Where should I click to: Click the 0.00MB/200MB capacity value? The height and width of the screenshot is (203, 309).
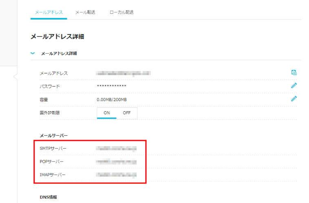(112, 99)
